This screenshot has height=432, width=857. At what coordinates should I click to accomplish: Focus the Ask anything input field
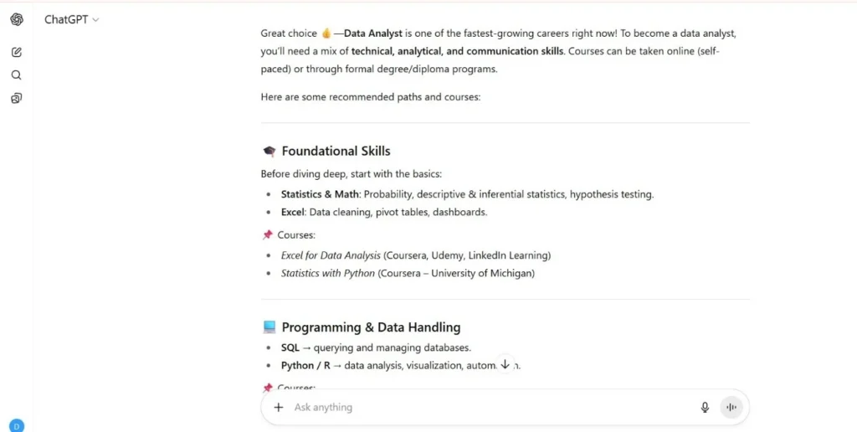(x=492, y=407)
